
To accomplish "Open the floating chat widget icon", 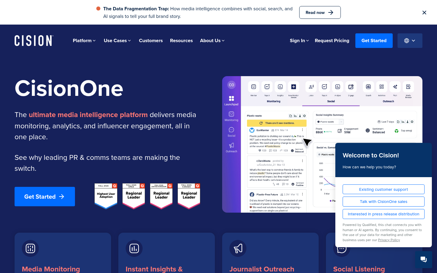I will tap(424, 259).
